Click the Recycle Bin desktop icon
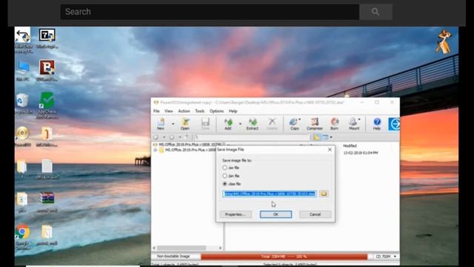Screen dimensions: 474x267 [x=23, y=103]
